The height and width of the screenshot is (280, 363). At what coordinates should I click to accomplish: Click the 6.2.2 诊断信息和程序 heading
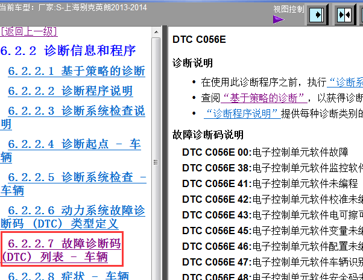[68, 51]
